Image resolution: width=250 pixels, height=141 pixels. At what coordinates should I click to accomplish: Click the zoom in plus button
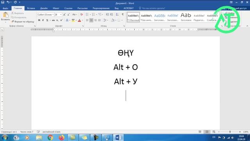click(240, 132)
